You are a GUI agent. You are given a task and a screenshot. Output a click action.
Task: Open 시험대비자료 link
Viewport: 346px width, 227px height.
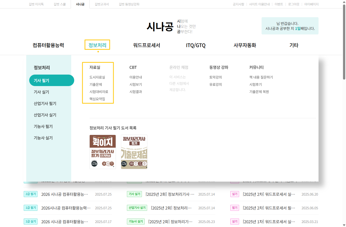99,92
